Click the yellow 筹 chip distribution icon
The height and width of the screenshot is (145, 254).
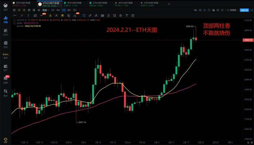pyautogui.click(x=62, y=16)
